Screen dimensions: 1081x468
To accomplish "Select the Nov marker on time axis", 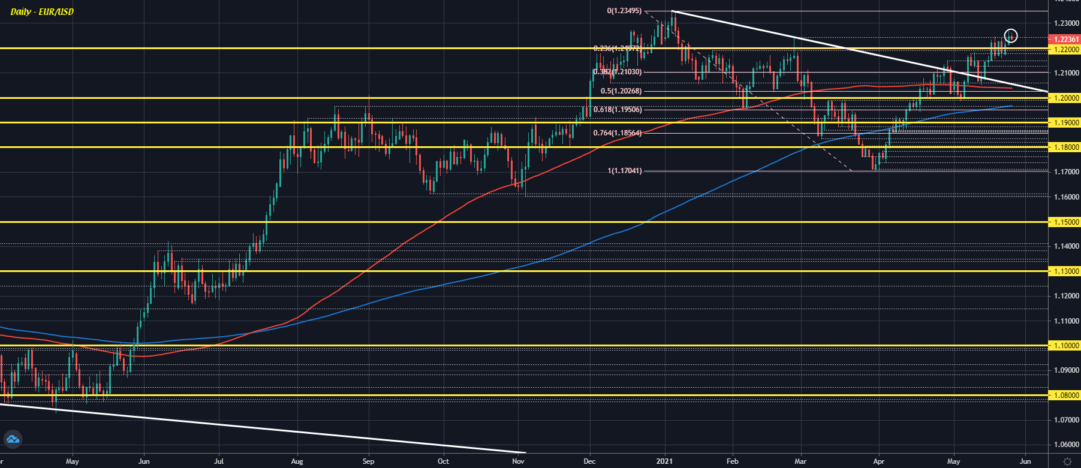I will click(519, 461).
